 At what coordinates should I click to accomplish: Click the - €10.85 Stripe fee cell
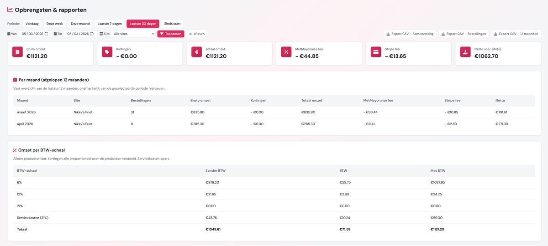coord(452,112)
